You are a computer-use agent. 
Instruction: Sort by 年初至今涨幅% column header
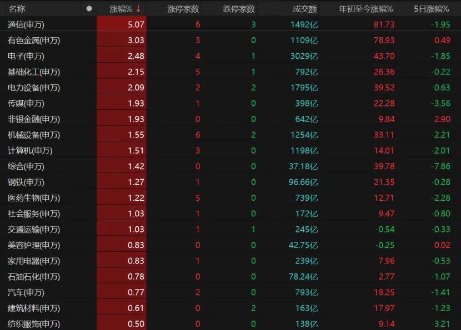point(366,9)
